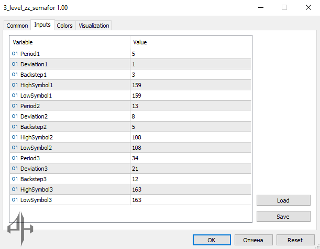Screen dimensions: 320x249
Task: Reset inputs with the Reset button
Action: [x=295, y=240]
